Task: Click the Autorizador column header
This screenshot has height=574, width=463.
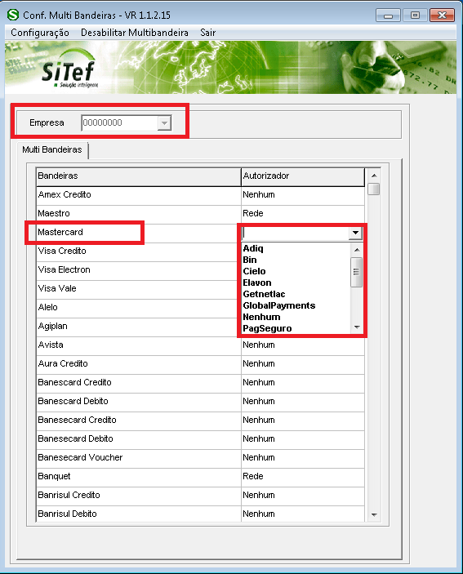Action: [x=303, y=176]
